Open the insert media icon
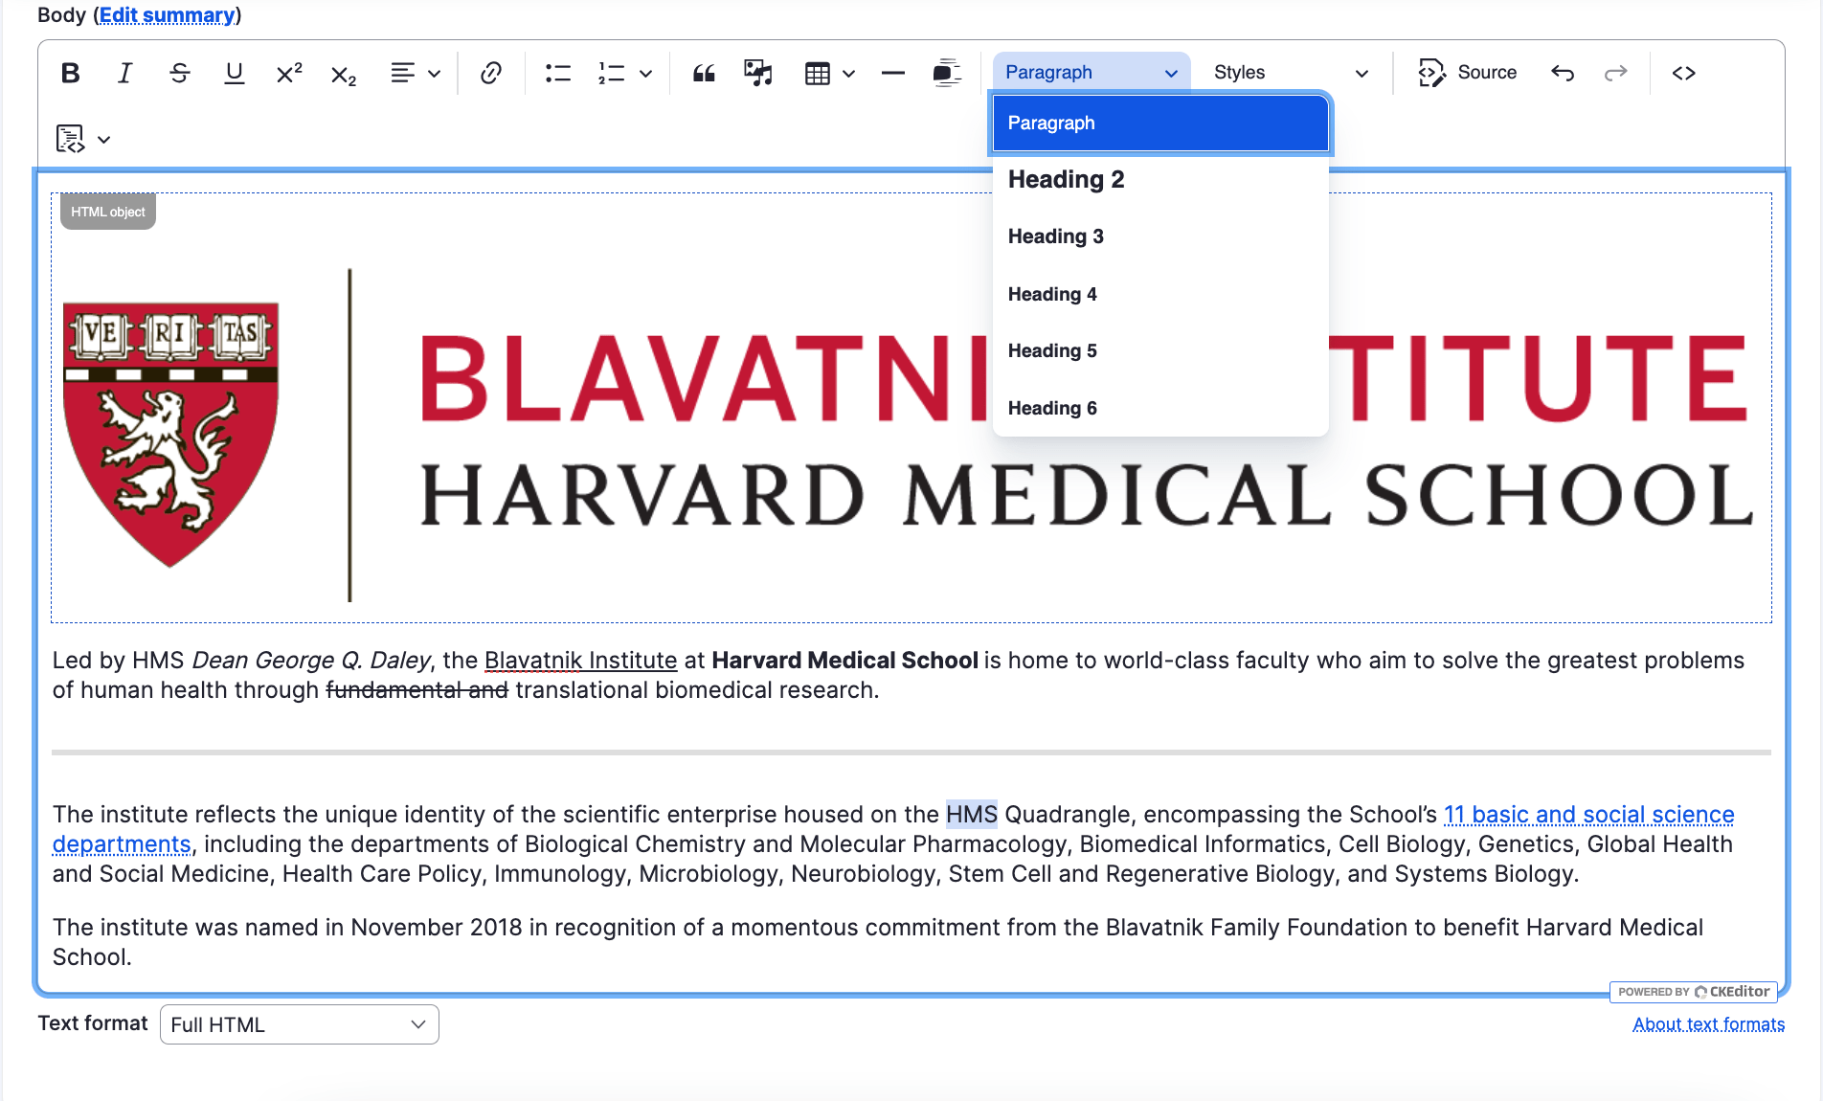Screen dimensions: 1823x1101 pyautogui.click(x=758, y=73)
